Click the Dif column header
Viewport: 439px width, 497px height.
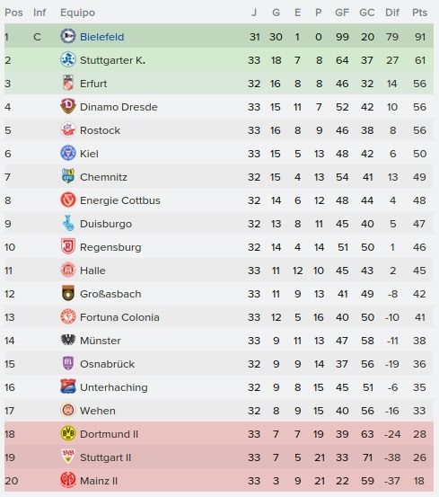pyautogui.click(x=392, y=13)
